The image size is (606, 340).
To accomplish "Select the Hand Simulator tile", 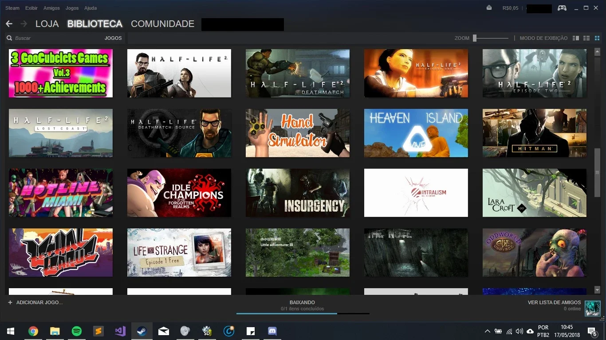I will click(298, 133).
